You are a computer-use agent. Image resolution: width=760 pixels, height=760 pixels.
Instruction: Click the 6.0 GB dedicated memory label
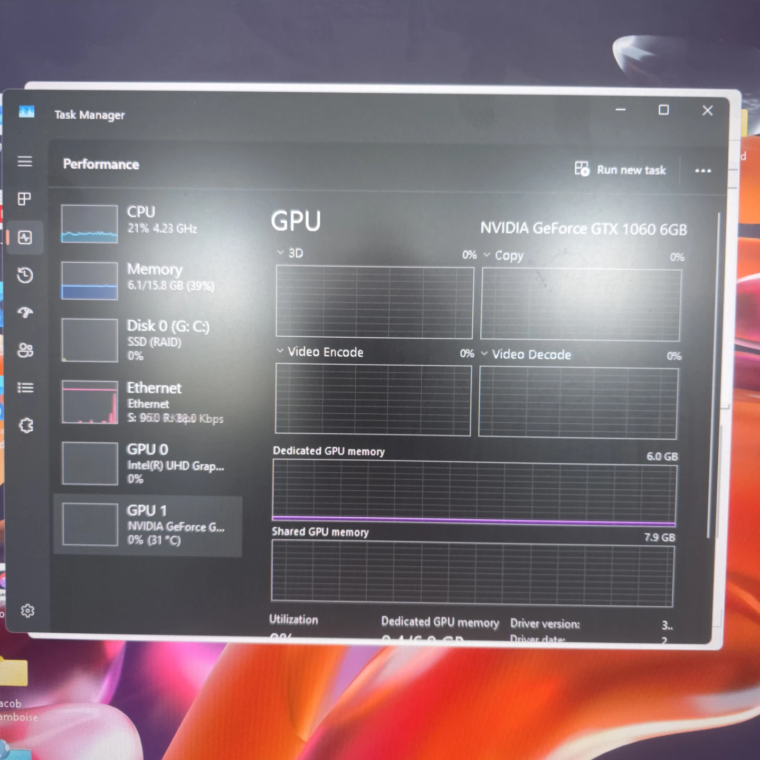(662, 456)
